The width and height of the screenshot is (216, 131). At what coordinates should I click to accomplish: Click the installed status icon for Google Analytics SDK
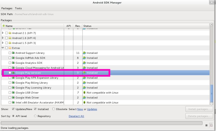click(x=84, y=63)
